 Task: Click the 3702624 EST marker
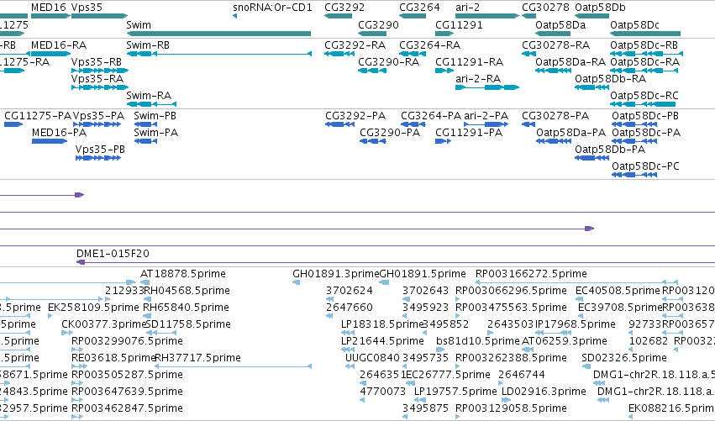coord(329,299)
